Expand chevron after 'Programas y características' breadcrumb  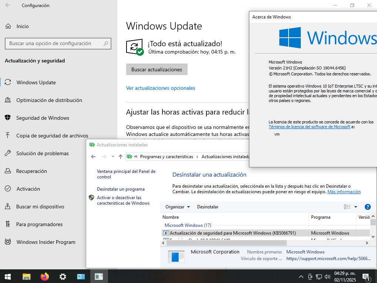click(x=198, y=157)
